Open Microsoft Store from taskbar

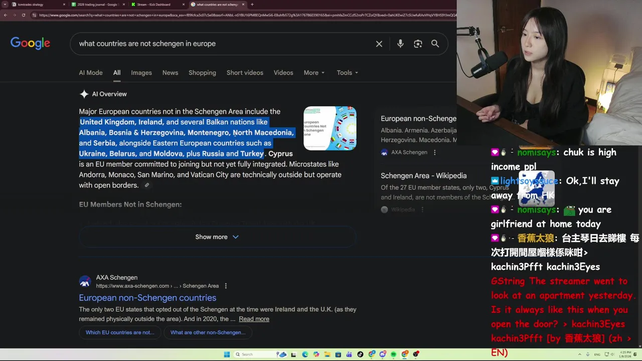(338, 354)
